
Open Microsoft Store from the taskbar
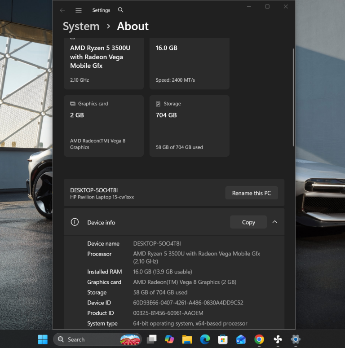(223, 339)
